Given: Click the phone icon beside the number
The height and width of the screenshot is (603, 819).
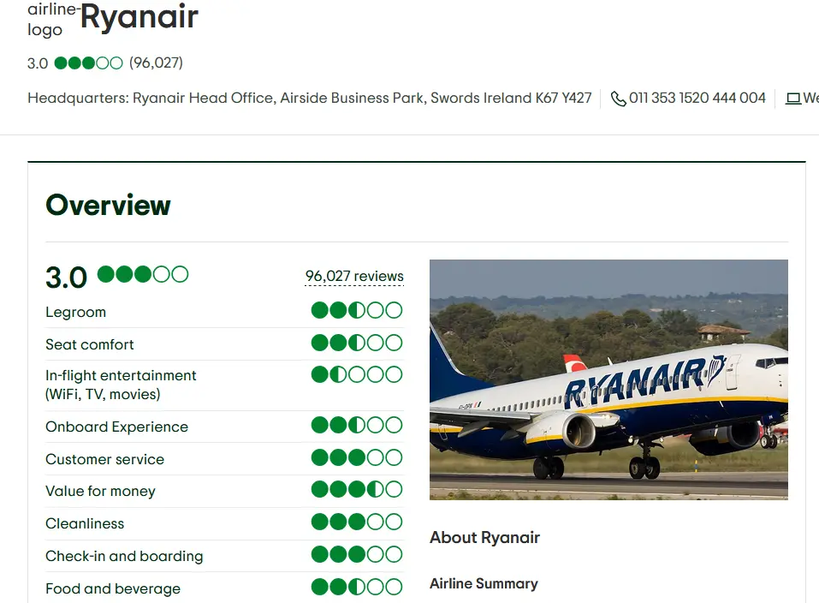Looking at the screenshot, I should point(618,99).
